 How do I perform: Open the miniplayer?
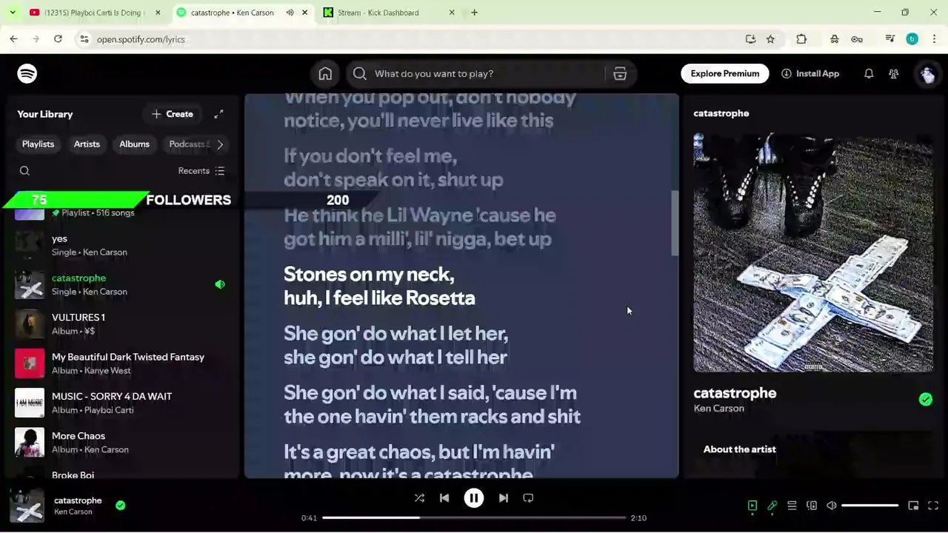[x=913, y=506]
